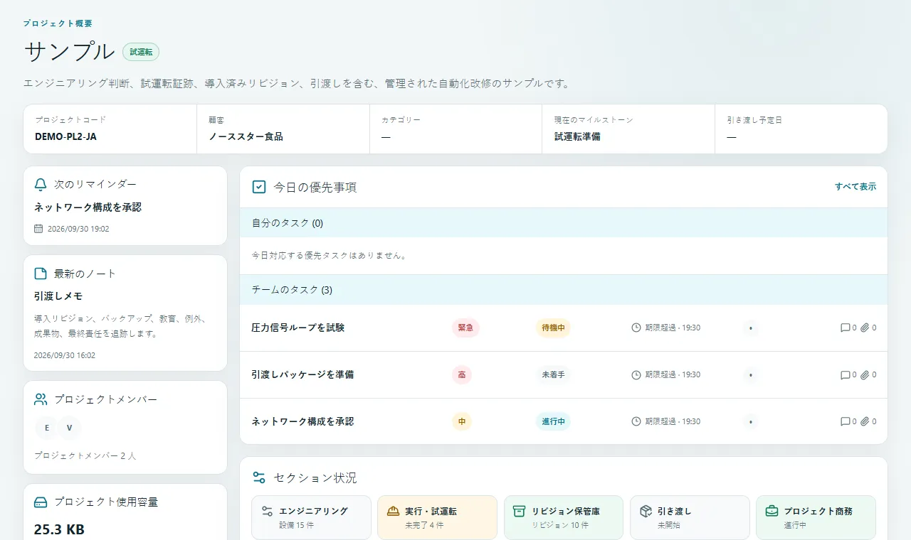Image resolution: width=911 pixels, height=540 pixels.
Task: Click the 緊急 priority badge
Action: pos(465,328)
